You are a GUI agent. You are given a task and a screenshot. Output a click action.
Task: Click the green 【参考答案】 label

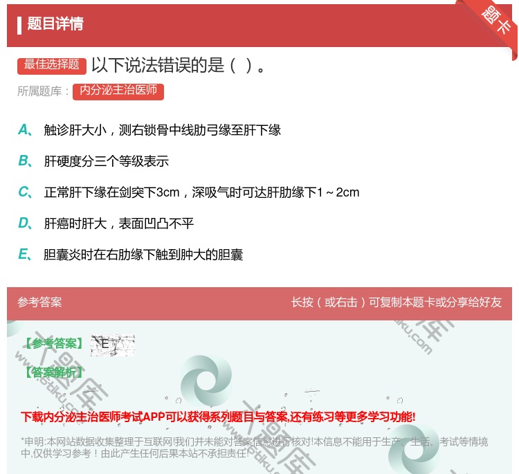pyautogui.click(x=53, y=344)
